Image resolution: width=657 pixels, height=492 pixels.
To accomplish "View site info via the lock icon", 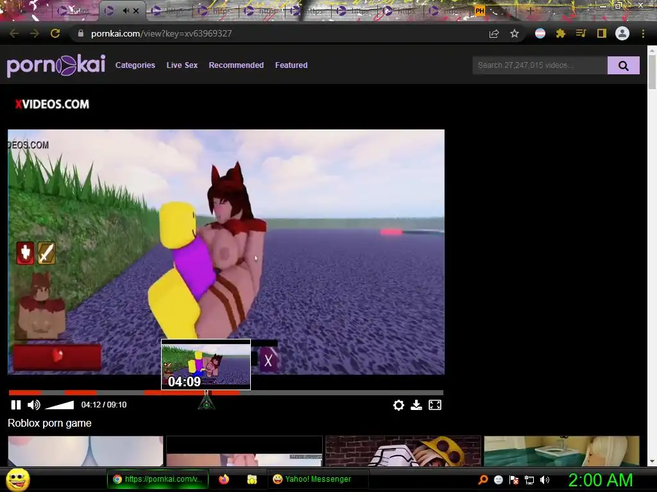I will (81, 33).
